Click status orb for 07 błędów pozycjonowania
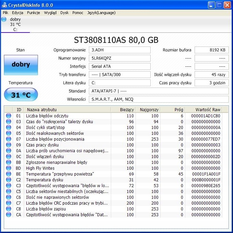The width and height of the screenshot is (233, 233). pyautogui.click(x=9, y=139)
